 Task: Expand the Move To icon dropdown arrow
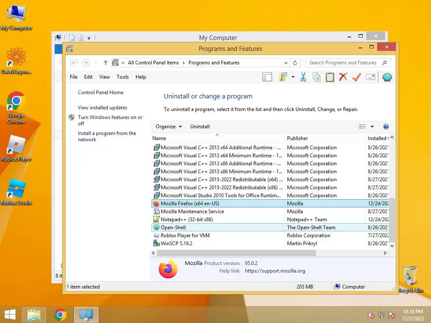(293, 77)
